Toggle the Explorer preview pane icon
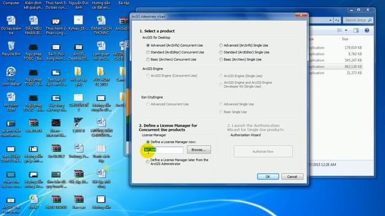385x216 pixels. [356, 31]
